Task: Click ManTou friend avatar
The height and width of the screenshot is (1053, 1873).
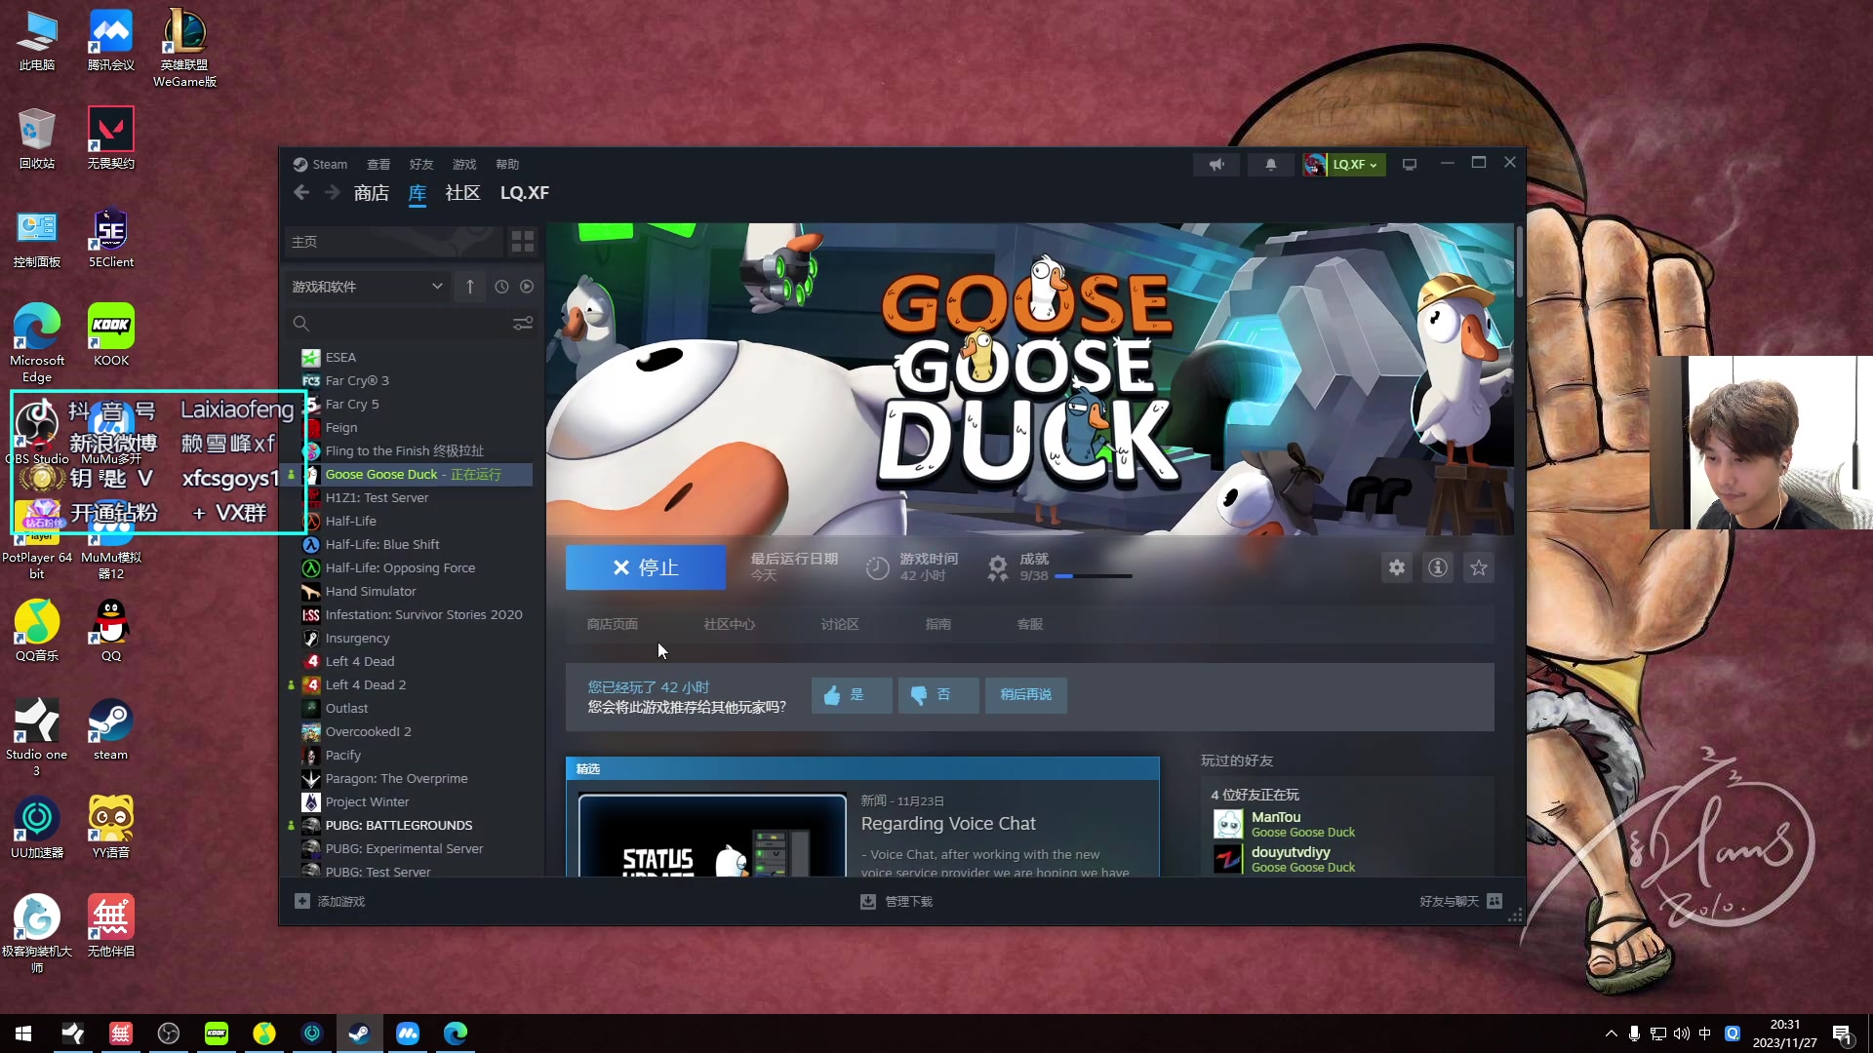Action: click(x=1228, y=824)
